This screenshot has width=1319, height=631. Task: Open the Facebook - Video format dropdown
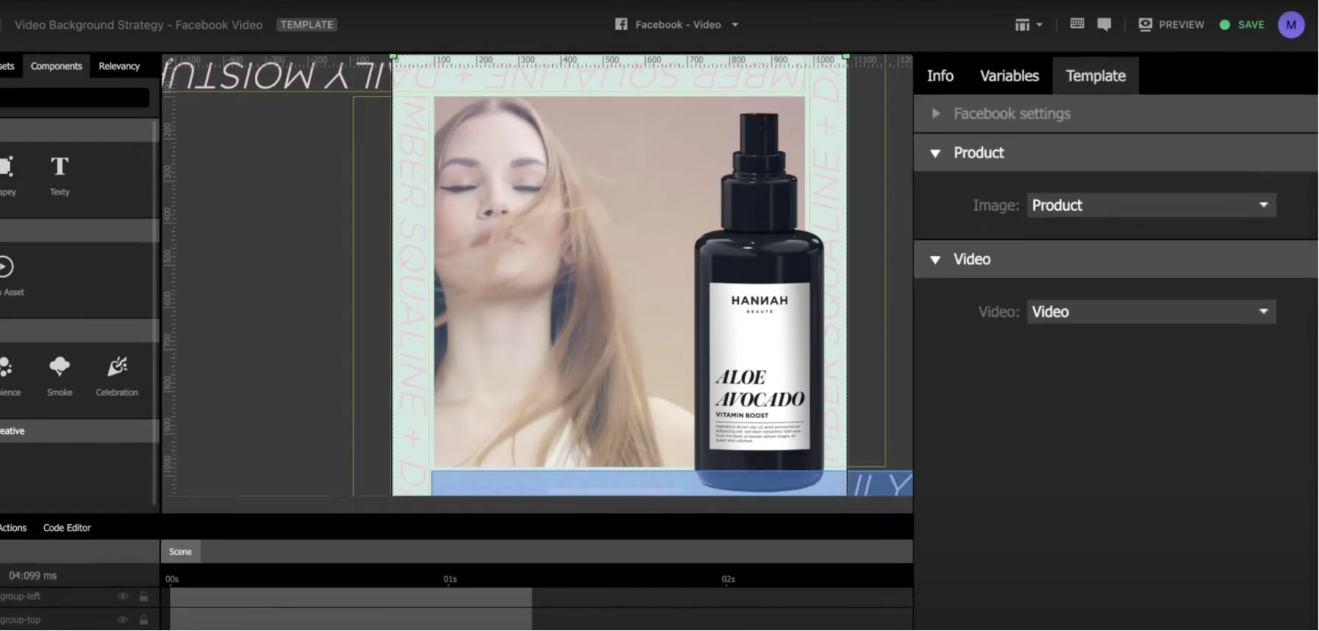point(677,24)
